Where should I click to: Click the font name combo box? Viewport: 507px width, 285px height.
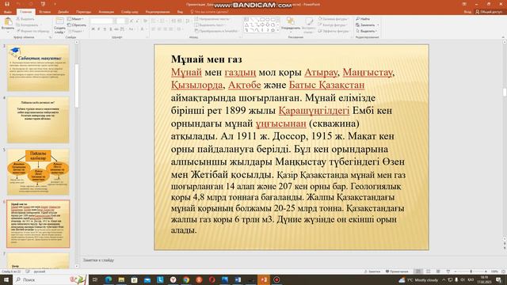[x=102, y=21]
